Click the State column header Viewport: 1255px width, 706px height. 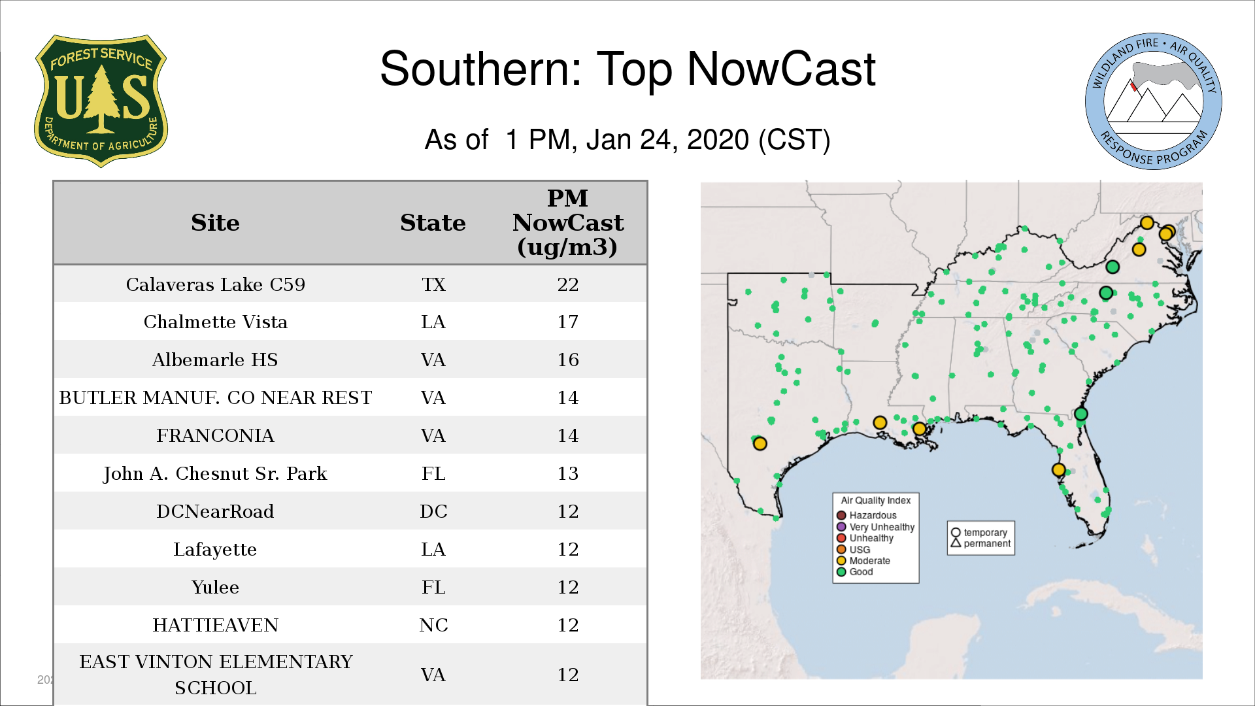pyautogui.click(x=433, y=223)
